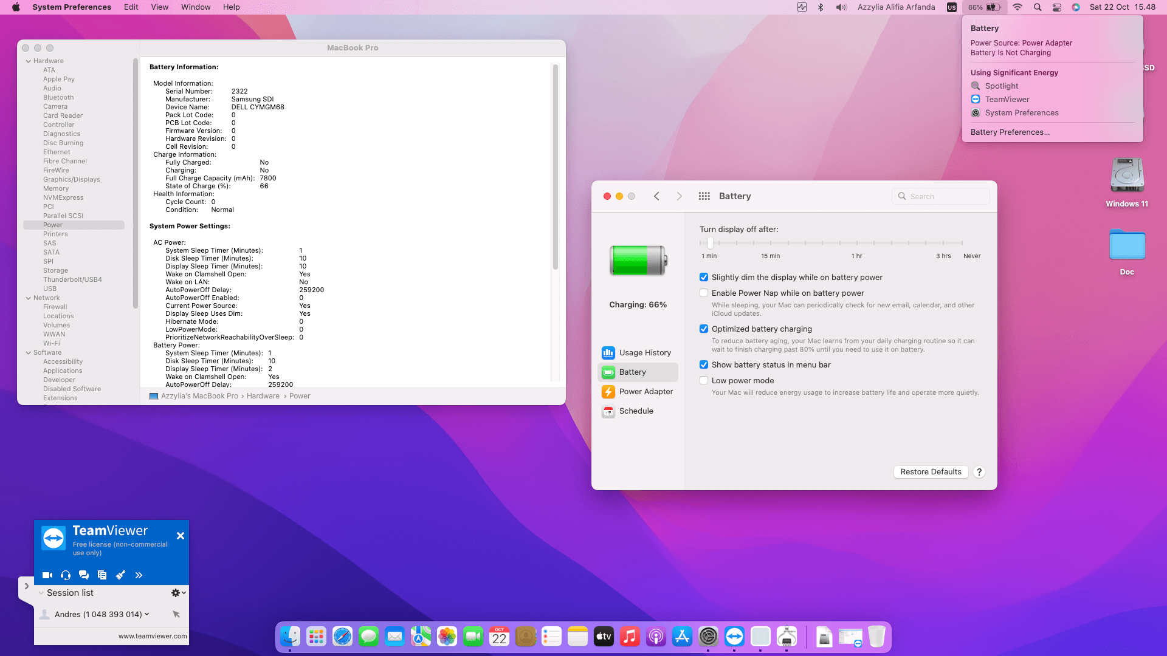
Task: Click the remote control cursor icon for Andres
Action: (x=176, y=614)
